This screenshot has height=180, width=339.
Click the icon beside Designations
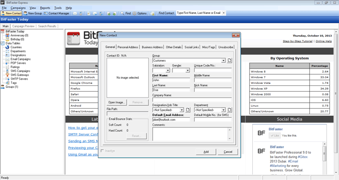8,55
